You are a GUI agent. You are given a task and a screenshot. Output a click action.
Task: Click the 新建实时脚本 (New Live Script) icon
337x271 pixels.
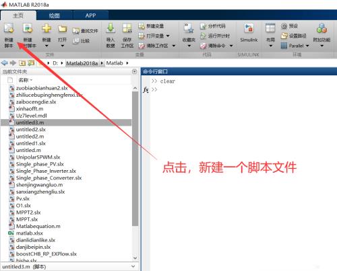pyautogui.click(x=28, y=29)
